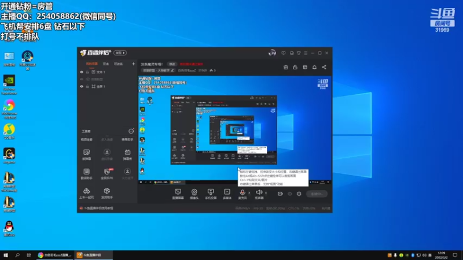Open the Windows notification center icon
Viewport: 463px width, 260px height.
[455, 255]
